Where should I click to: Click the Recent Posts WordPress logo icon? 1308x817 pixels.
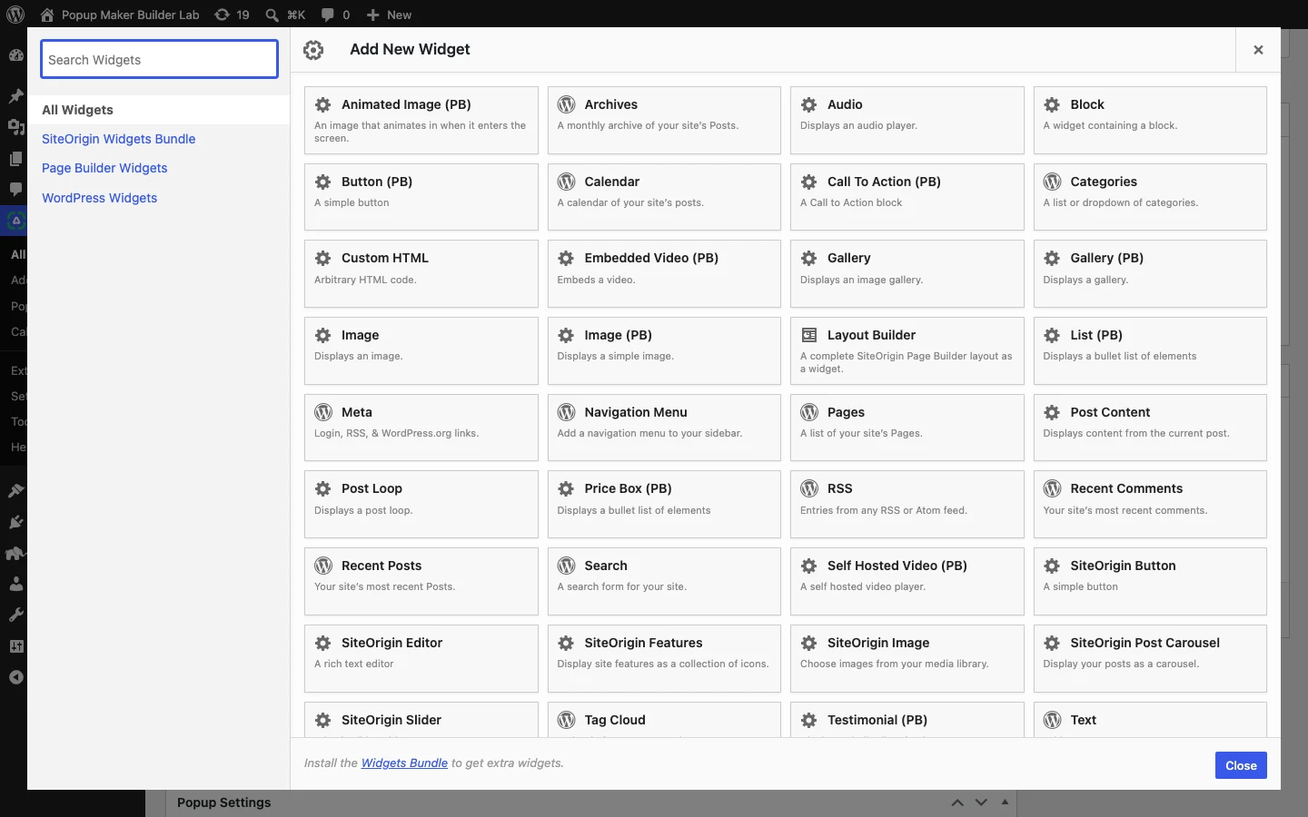click(x=322, y=566)
